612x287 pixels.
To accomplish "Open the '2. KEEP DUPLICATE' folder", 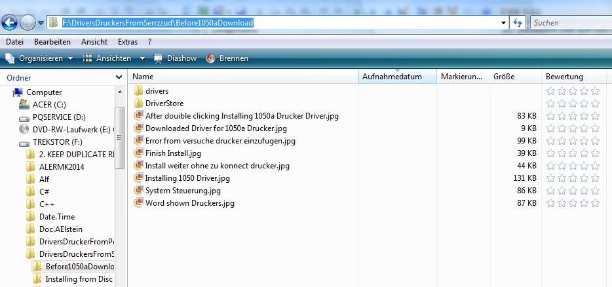I will click(x=70, y=154).
